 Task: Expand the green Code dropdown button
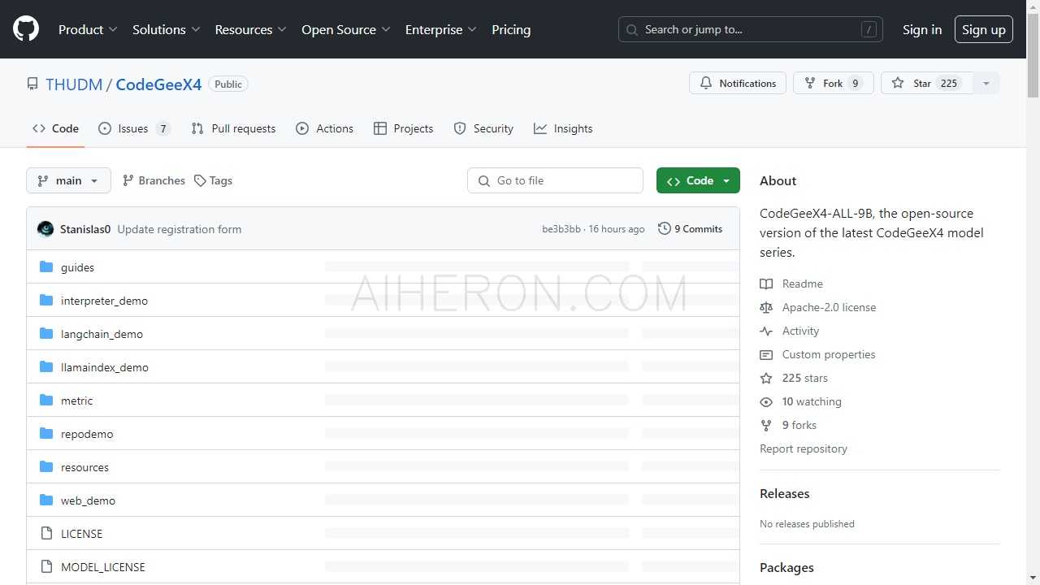698,180
